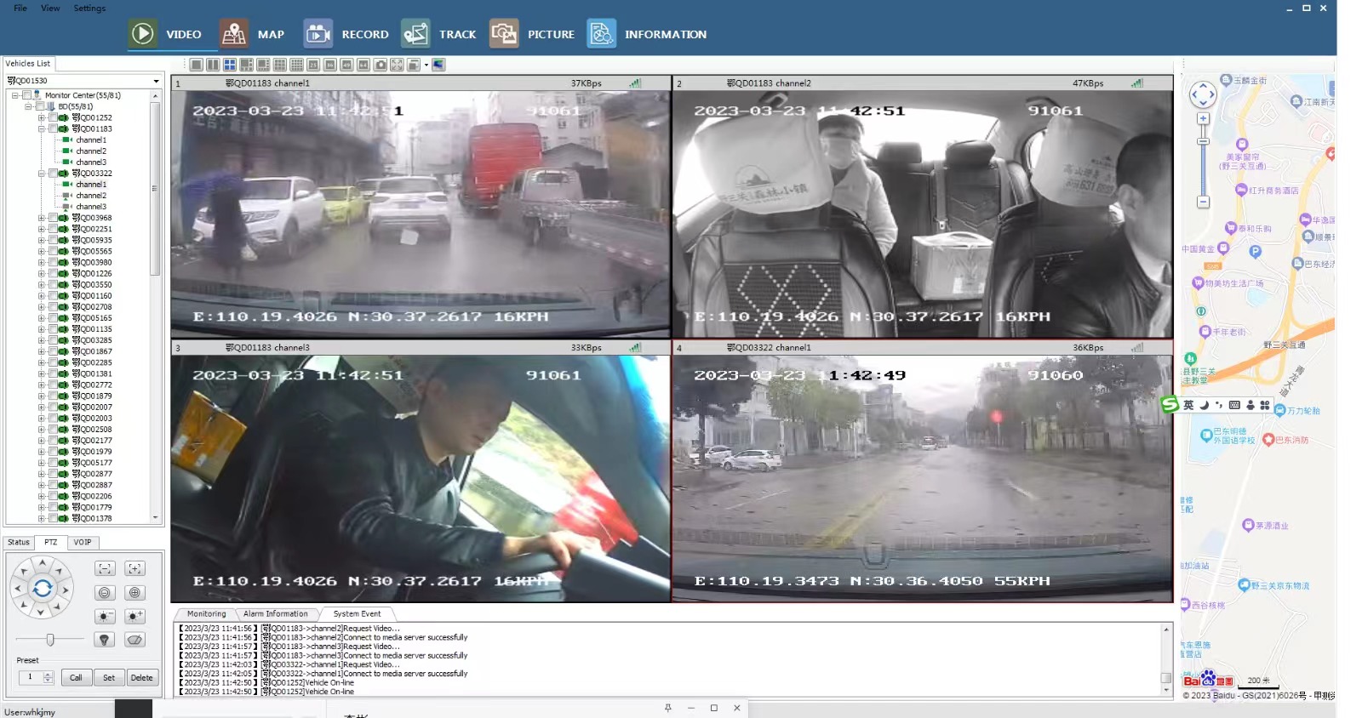1362x718 pixels.
Task: Start PTZ auto-rotate in center
Action: (43, 589)
